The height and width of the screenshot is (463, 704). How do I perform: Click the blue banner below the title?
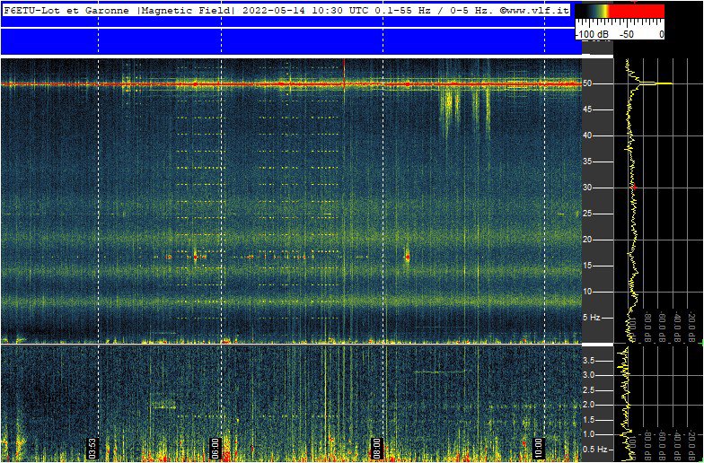(x=287, y=40)
